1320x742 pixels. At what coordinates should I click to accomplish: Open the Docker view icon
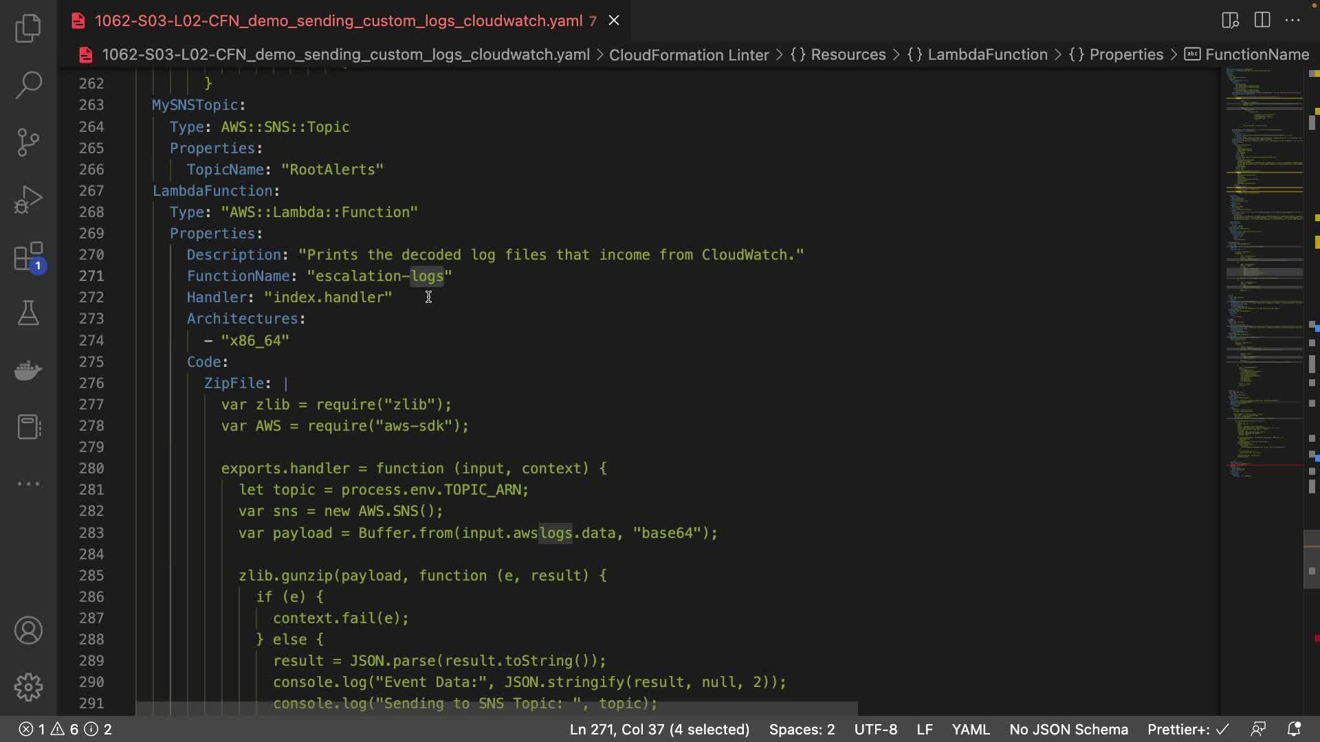[x=28, y=370]
